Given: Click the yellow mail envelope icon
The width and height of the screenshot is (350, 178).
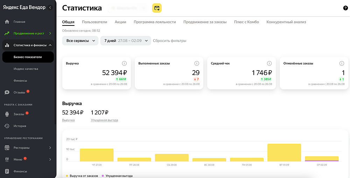Looking at the screenshot, I should pyautogui.click(x=157, y=8).
